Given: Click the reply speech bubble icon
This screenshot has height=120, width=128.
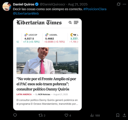Looking at the screenshot, I should click(x=15, y=115).
